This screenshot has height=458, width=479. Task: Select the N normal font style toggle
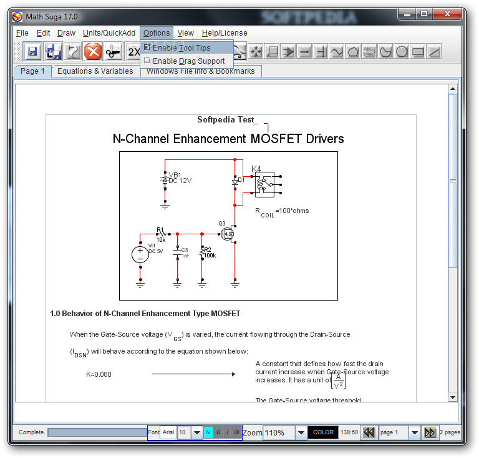[x=208, y=432]
